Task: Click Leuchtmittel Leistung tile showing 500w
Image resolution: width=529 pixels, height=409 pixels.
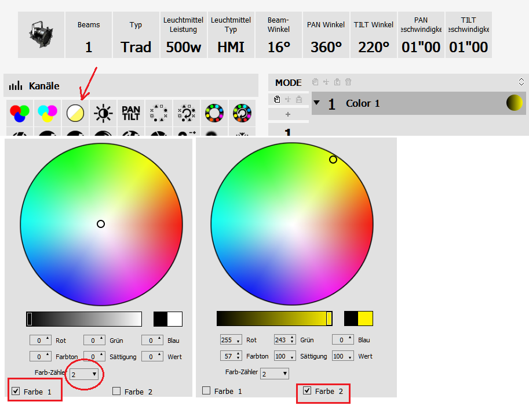Action: [x=184, y=35]
